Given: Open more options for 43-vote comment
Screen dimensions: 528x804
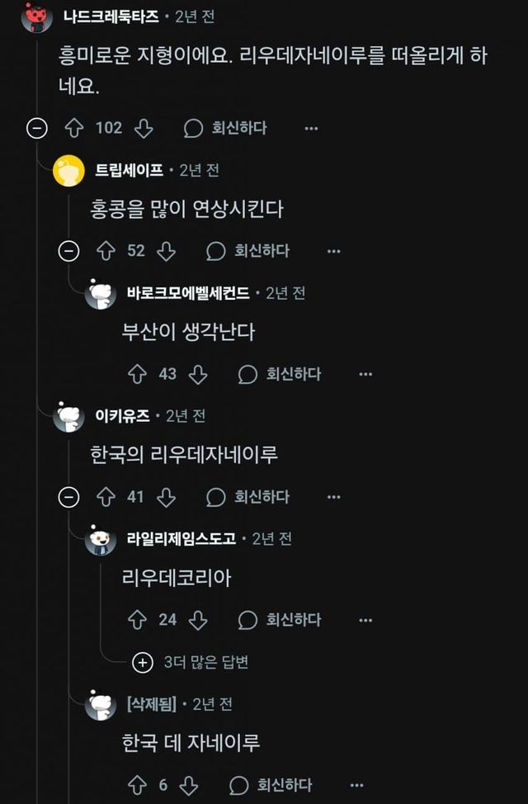Looking at the screenshot, I should pos(365,374).
